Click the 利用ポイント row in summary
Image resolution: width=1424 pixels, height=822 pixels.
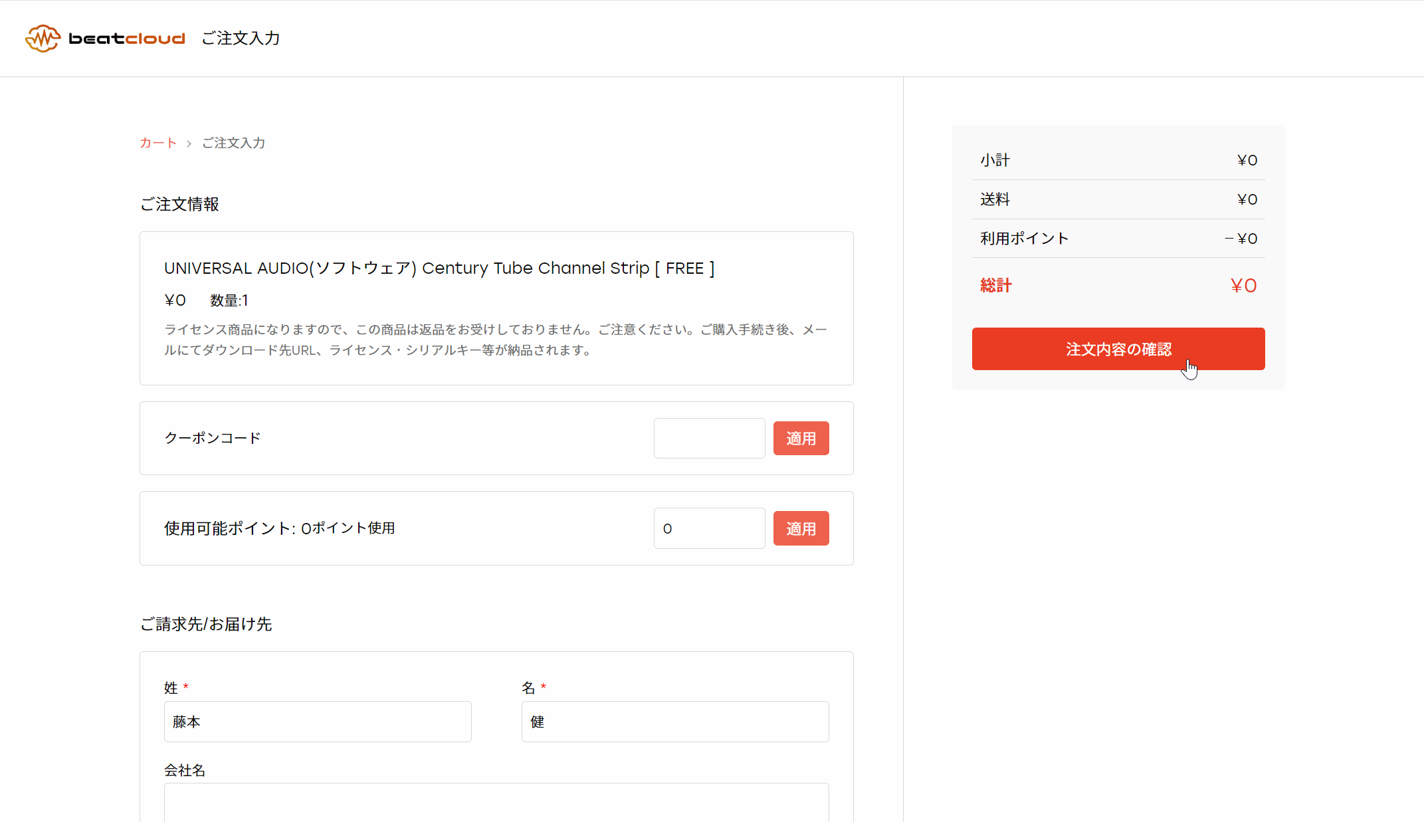coord(1118,239)
